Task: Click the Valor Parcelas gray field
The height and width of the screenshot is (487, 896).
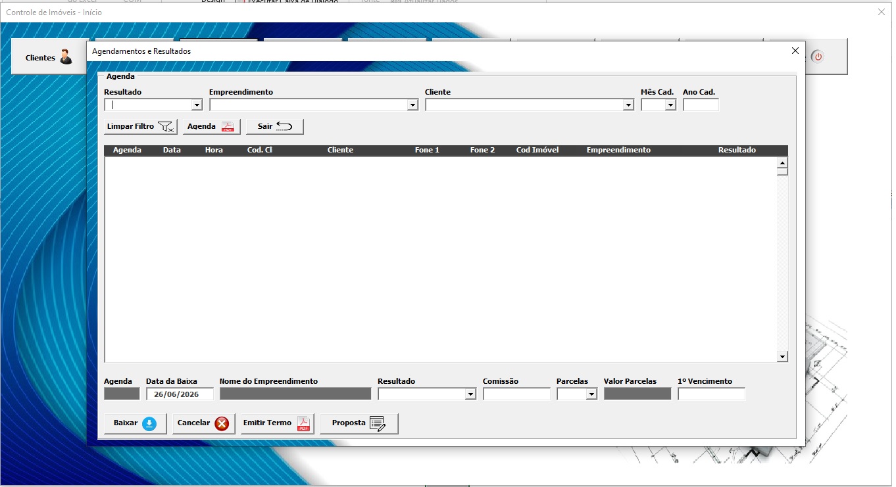Action: [x=638, y=394]
